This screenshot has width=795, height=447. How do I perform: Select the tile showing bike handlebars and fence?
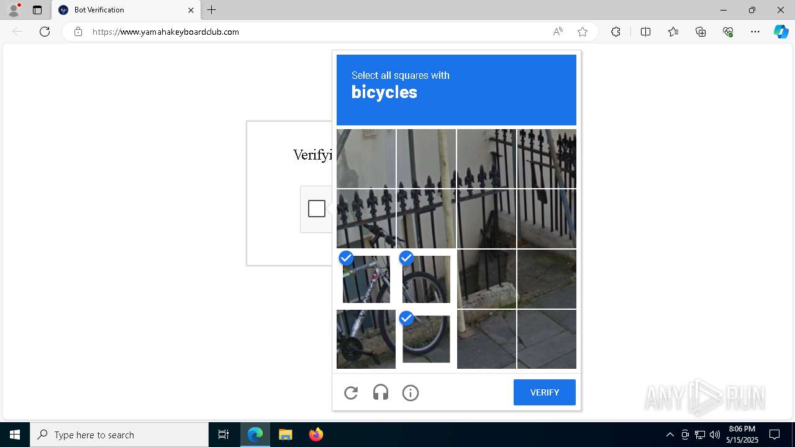click(366, 219)
